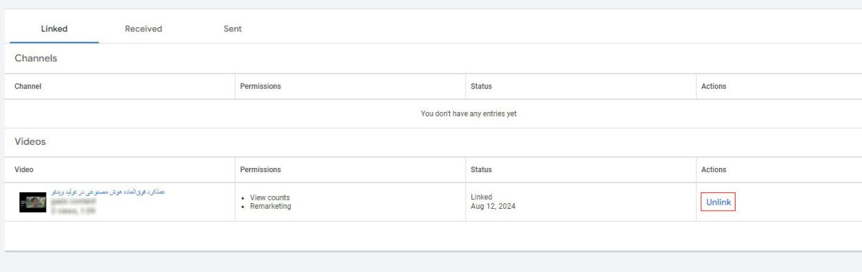Click the Channel column header

pos(28,86)
